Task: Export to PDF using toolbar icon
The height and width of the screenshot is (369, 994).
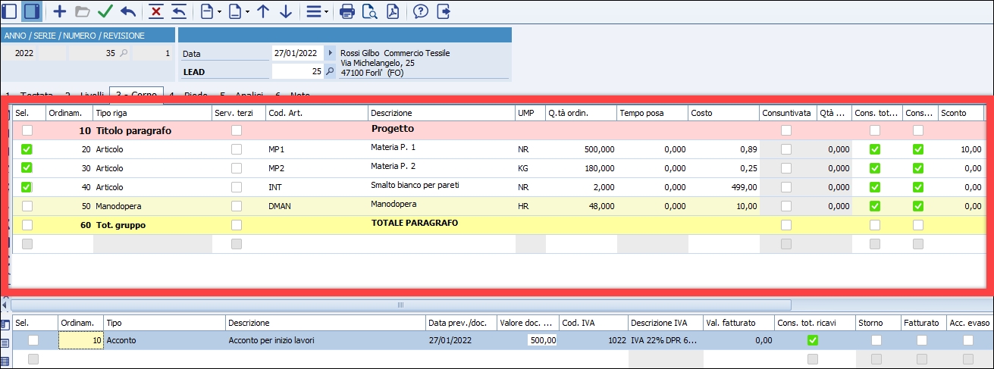Action: 393,11
